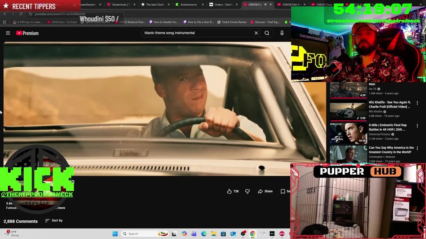Close the Streamloots tab
The image size is (426, 239).
tap(134, 5)
